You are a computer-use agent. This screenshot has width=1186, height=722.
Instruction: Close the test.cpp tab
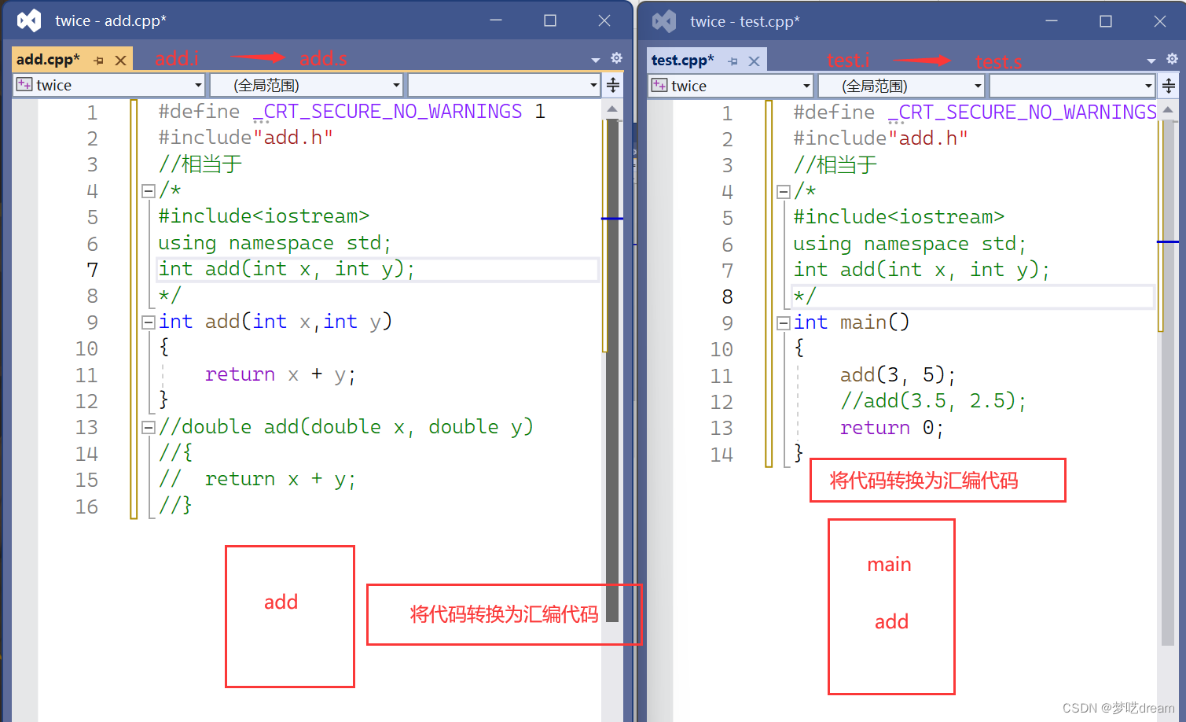pyautogui.click(x=754, y=61)
